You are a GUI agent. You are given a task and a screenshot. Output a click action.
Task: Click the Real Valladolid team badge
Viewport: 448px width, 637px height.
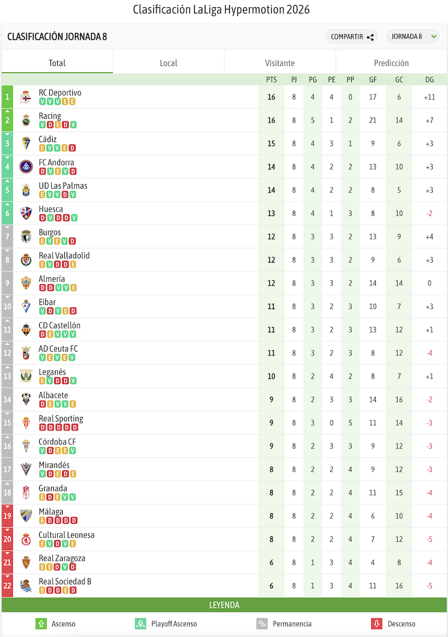(x=26, y=260)
